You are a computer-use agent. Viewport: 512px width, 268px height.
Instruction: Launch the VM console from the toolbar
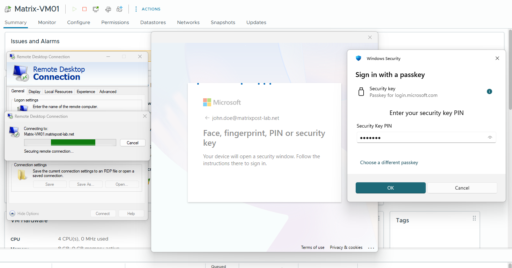click(x=96, y=9)
